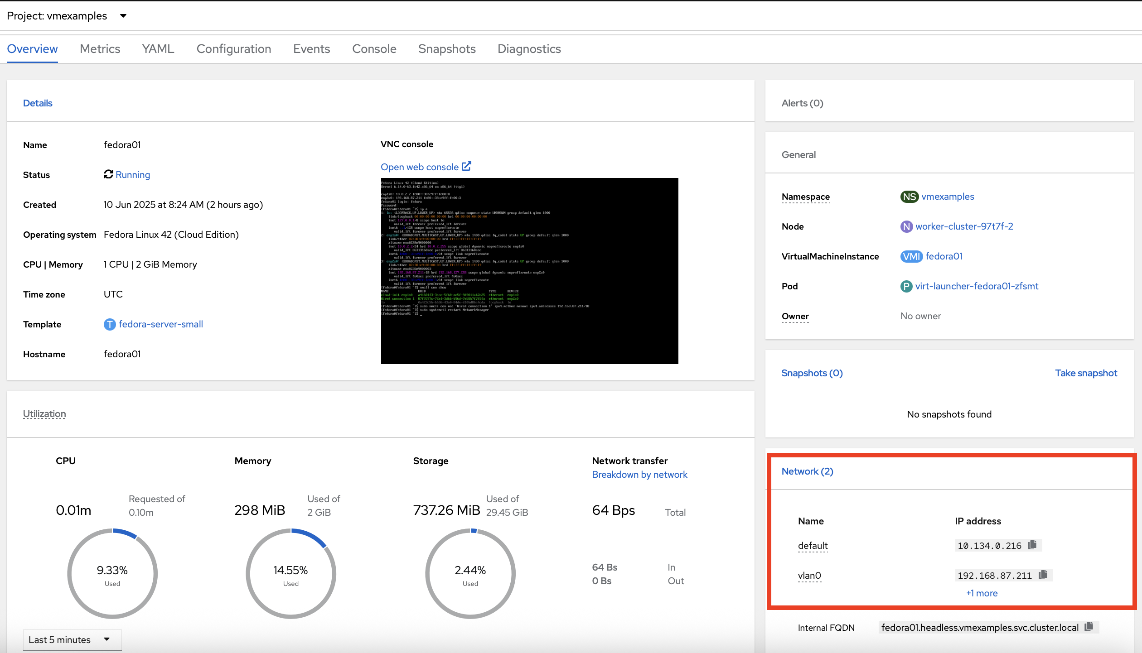Click the VMI badge icon
Screen dimensions: 1142x653
click(x=911, y=256)
